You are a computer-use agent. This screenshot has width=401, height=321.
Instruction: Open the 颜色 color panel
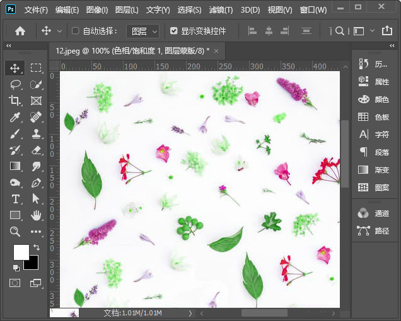[x=375, y=99]
